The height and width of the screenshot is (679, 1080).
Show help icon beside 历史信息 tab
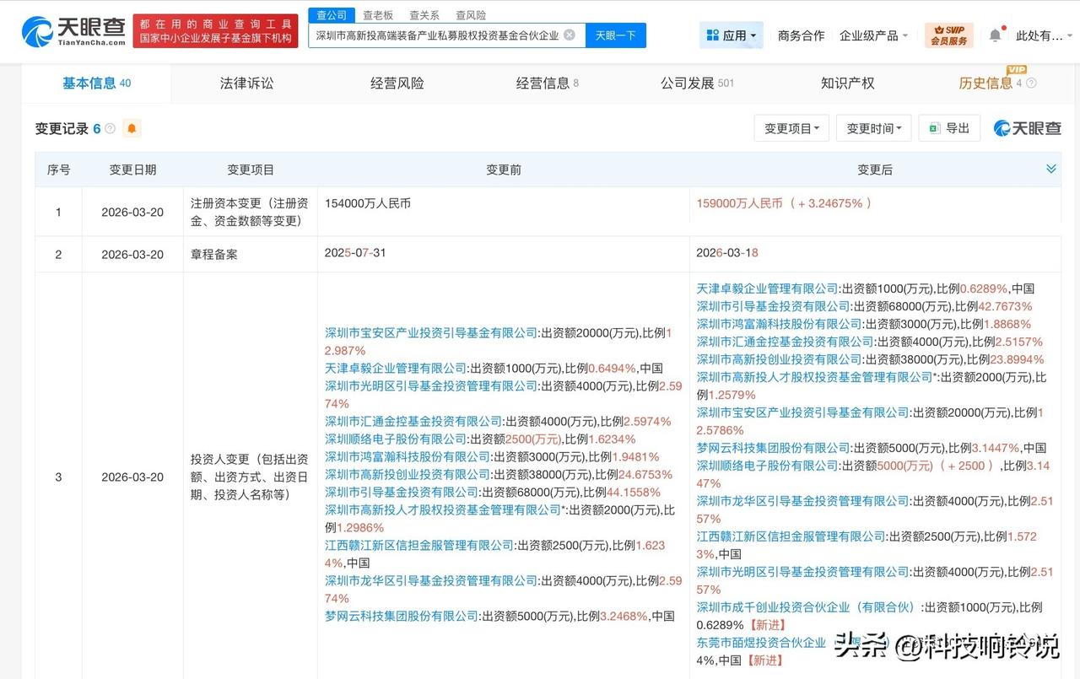tap(1031, 84)
